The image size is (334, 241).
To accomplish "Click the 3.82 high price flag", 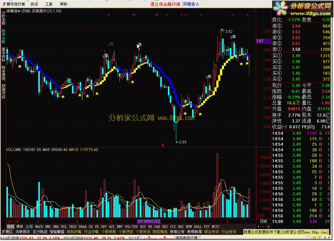I will [x=226, y=31].
